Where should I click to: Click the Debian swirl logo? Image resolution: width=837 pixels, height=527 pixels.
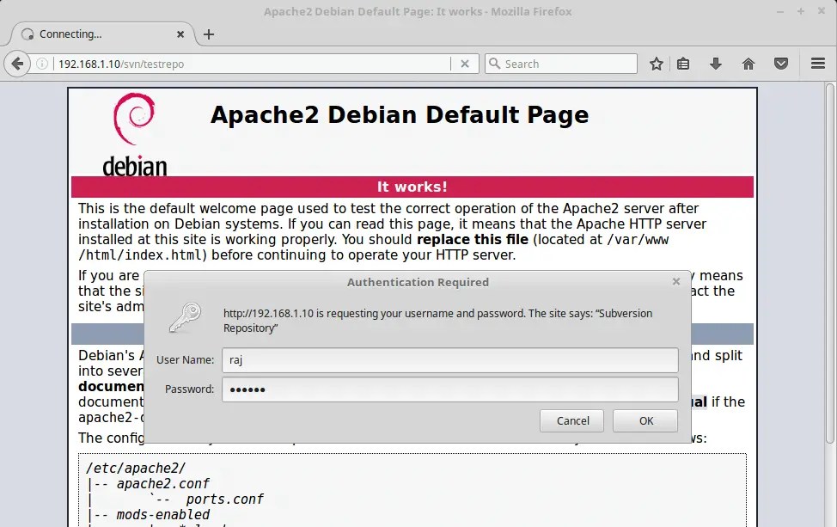coord(133,119)
